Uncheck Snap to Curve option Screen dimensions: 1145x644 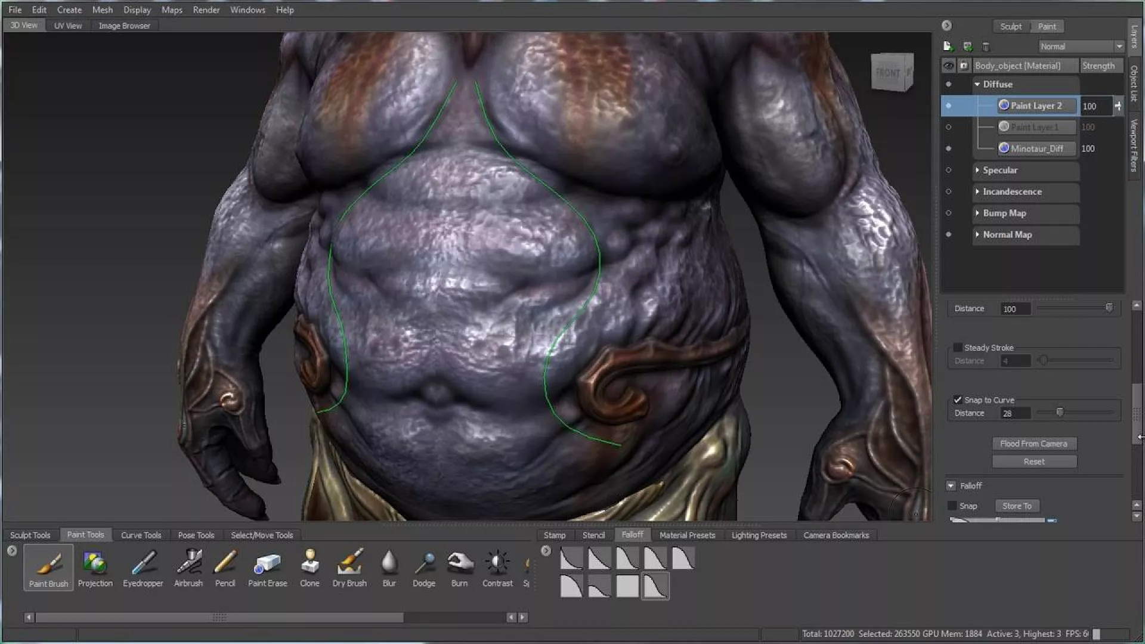click(x=957, y=400)
